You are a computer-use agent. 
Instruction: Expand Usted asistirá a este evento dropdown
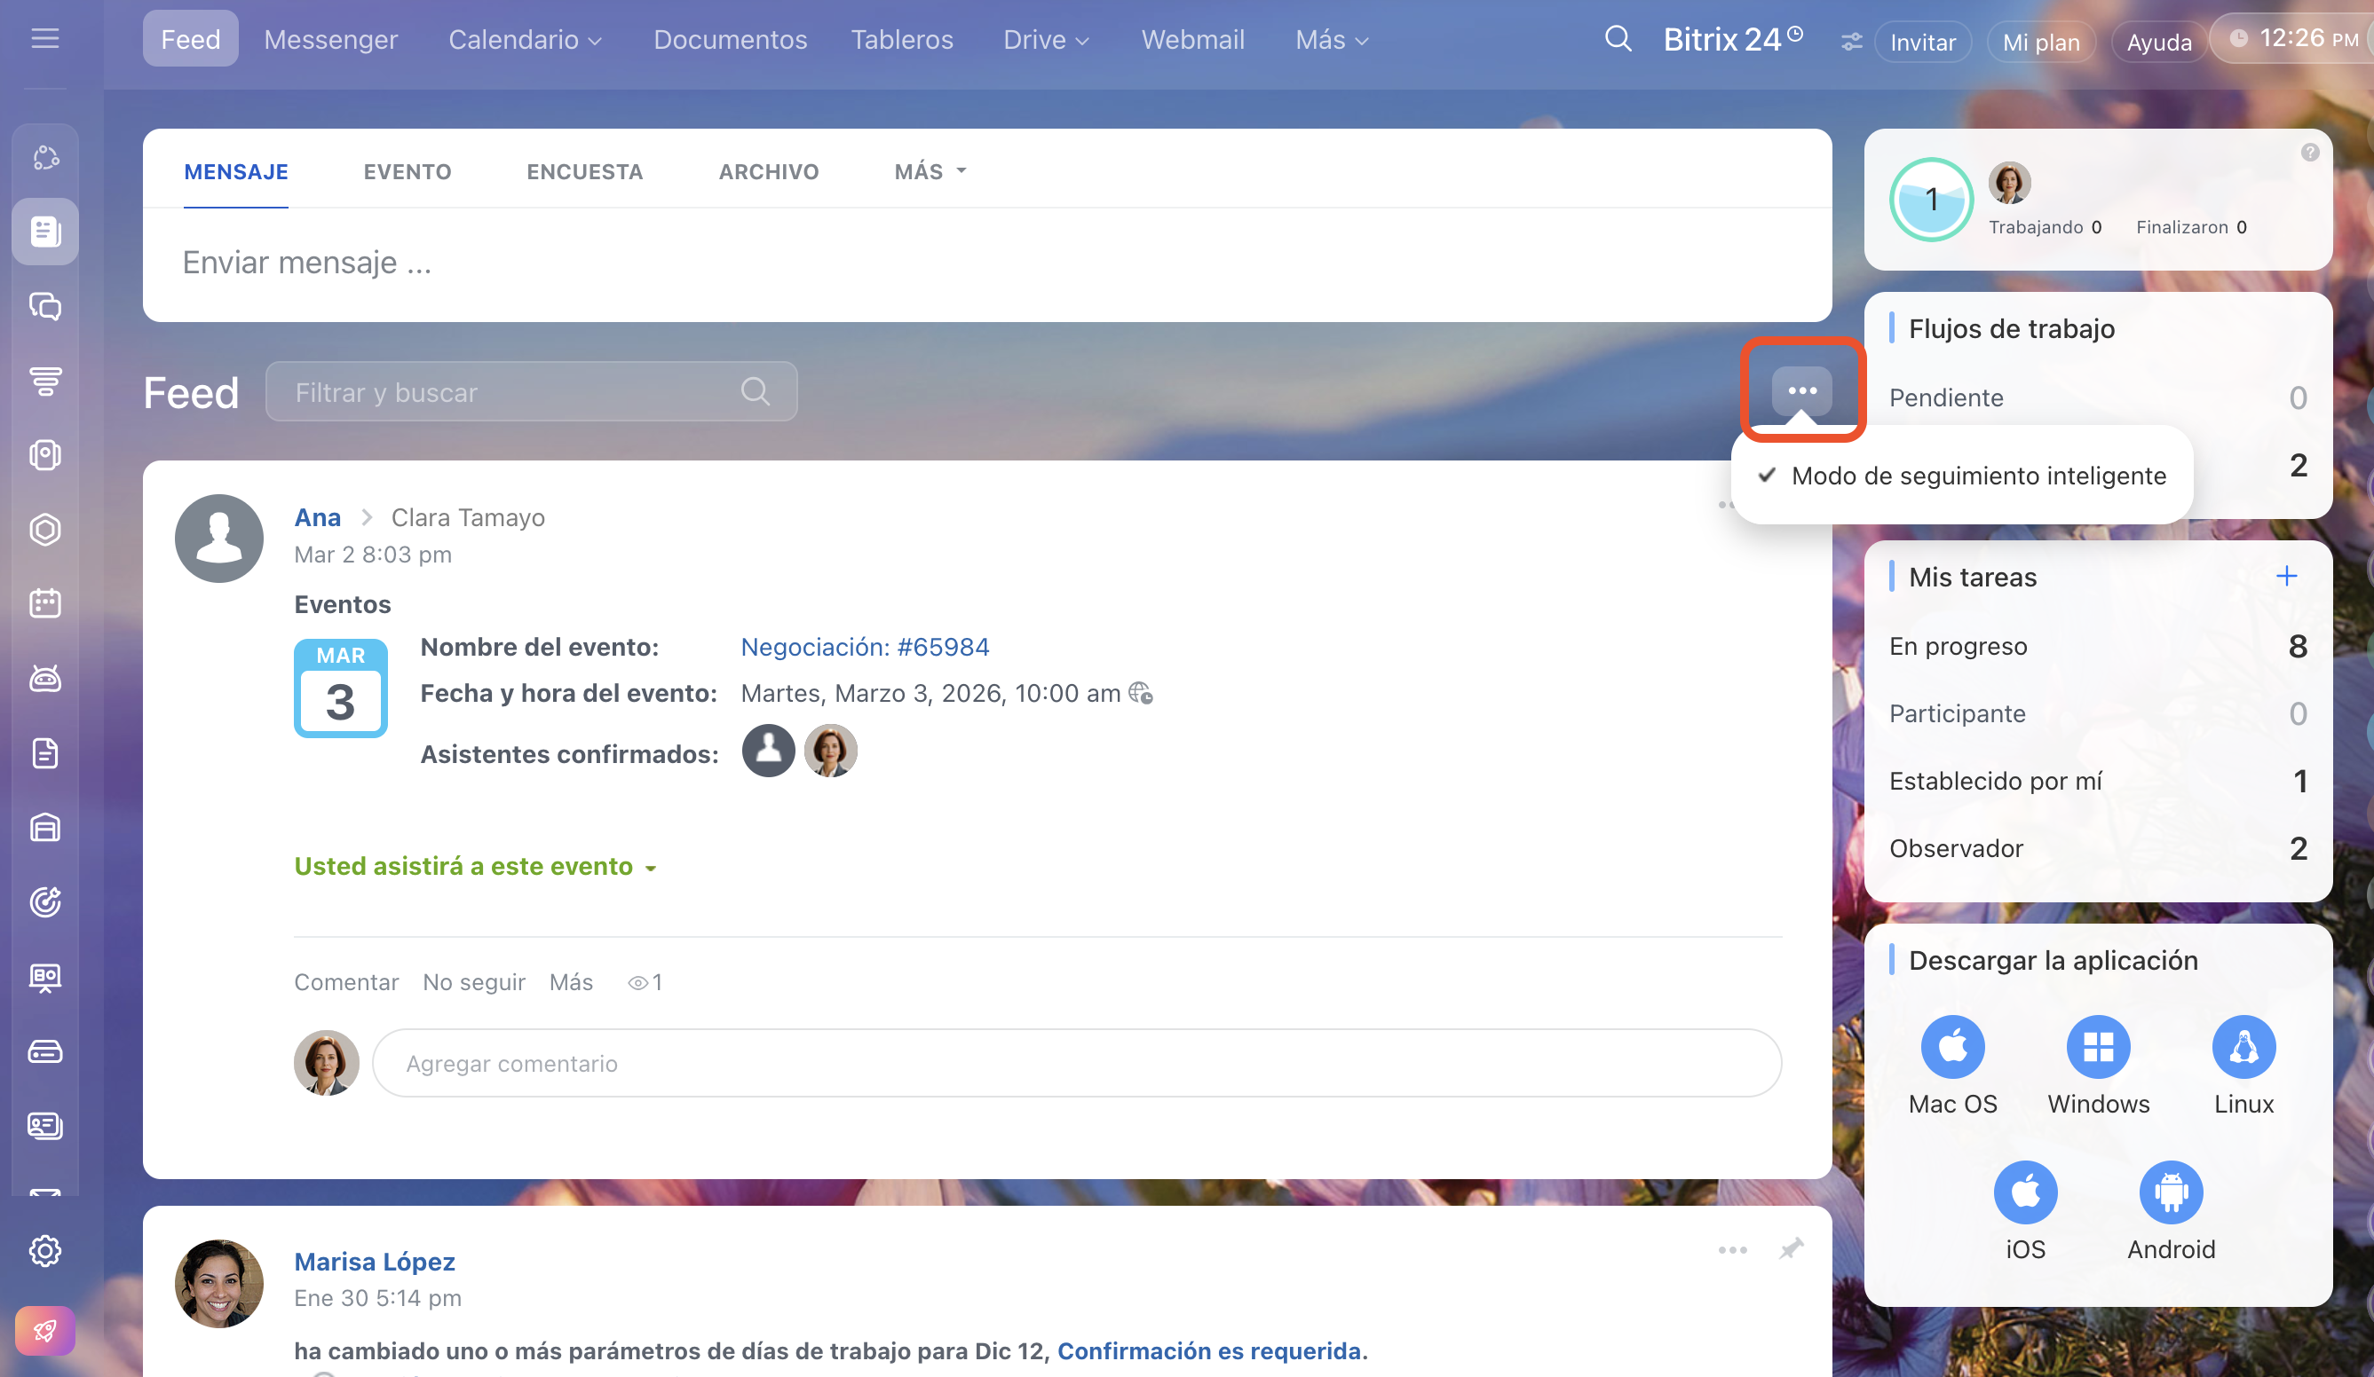point(475,866)
